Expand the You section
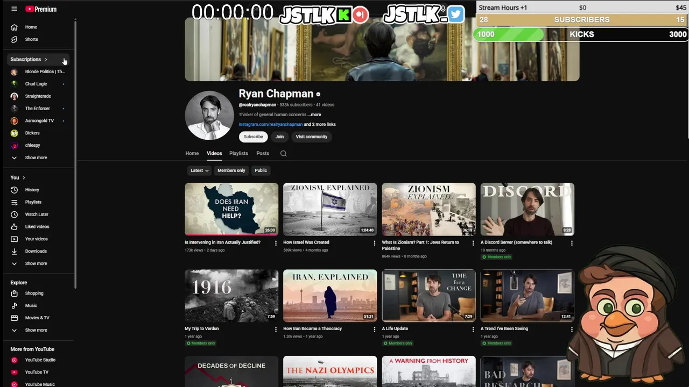Viewport: 689px width, 387px height. click(18, 178)
